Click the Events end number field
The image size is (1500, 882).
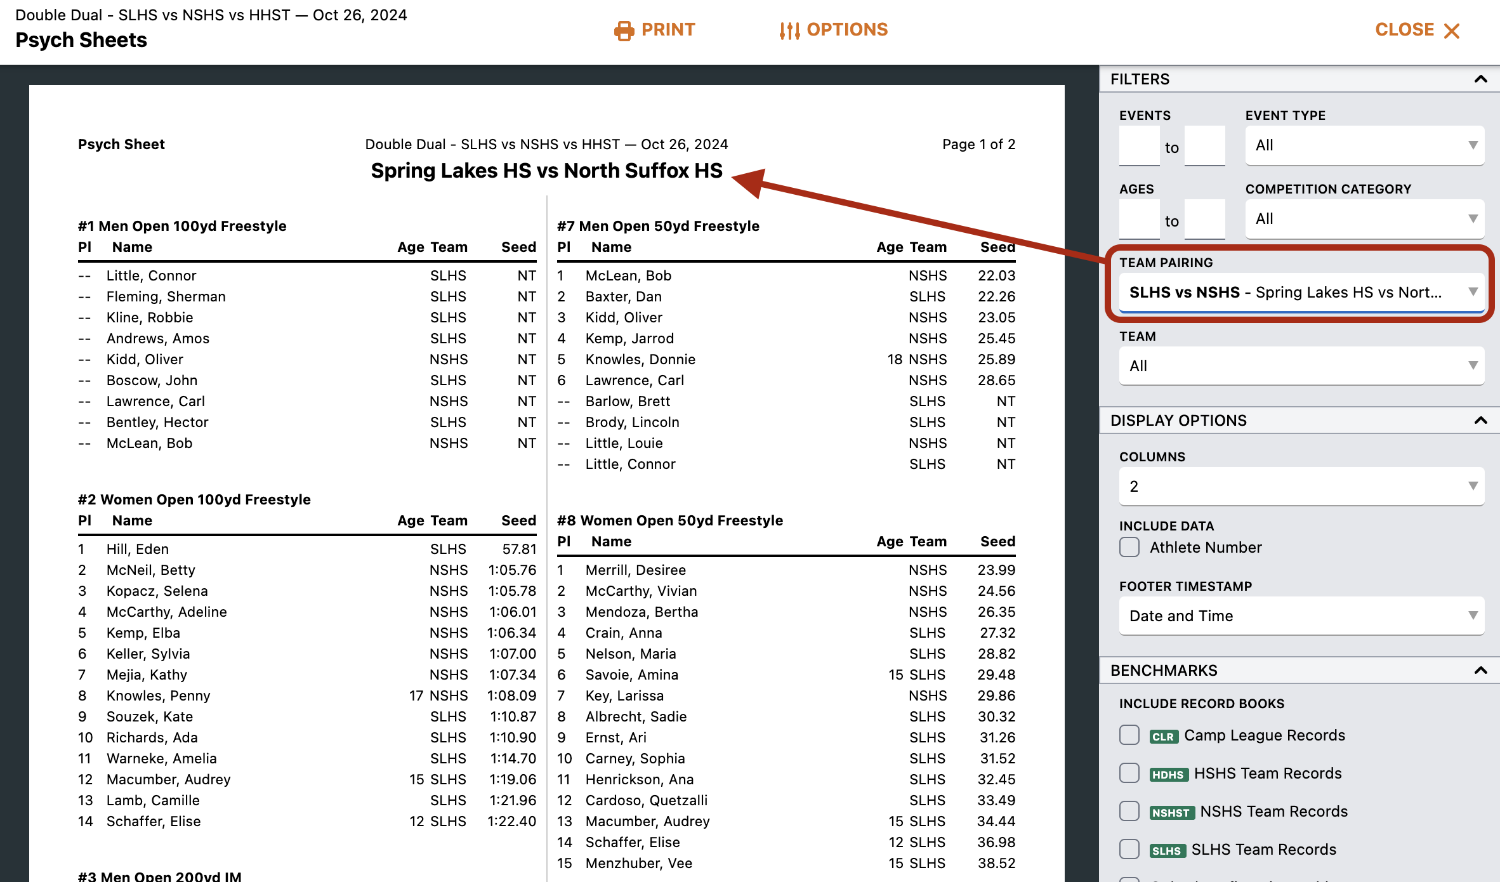pos(1205,146)
